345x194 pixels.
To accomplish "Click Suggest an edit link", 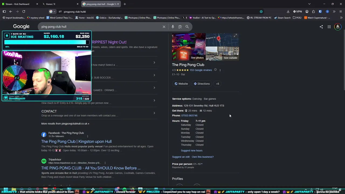I will pos(181,157).
